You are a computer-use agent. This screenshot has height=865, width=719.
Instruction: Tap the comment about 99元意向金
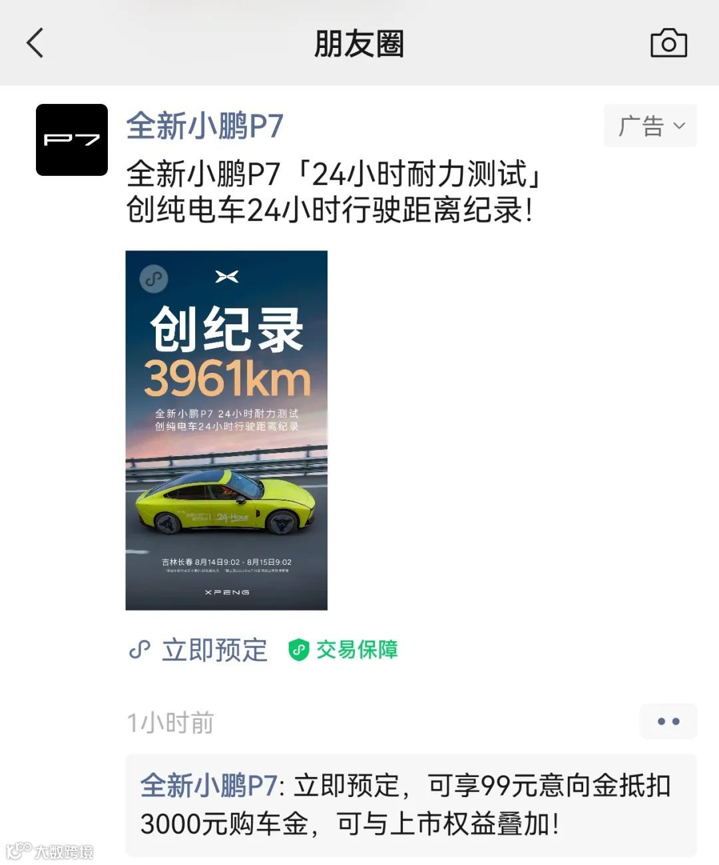(x=411, y=805)
